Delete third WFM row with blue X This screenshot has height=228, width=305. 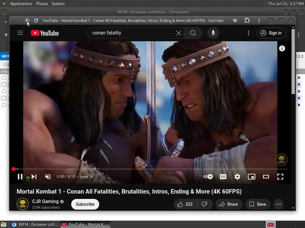coord(299,91)
